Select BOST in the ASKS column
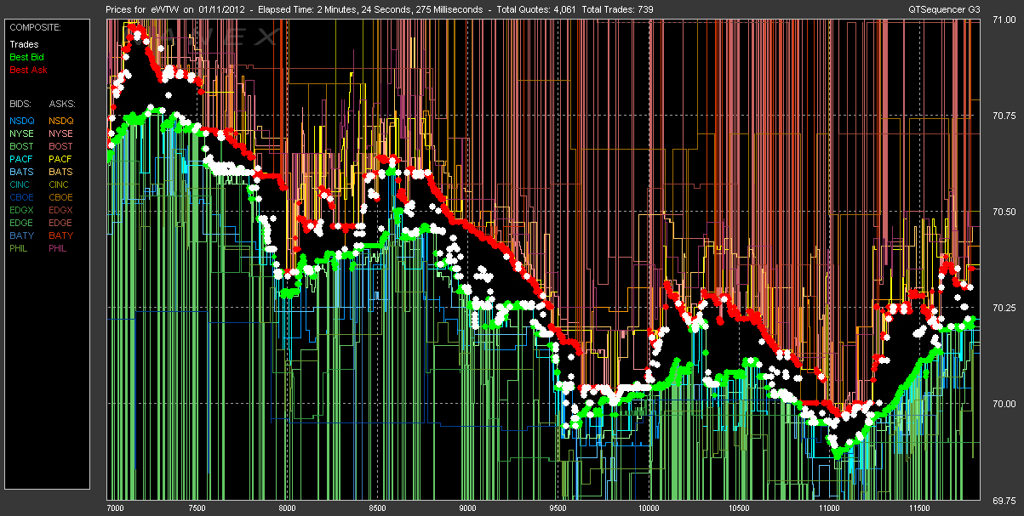 pyautogui.click(x=61, y=146)
